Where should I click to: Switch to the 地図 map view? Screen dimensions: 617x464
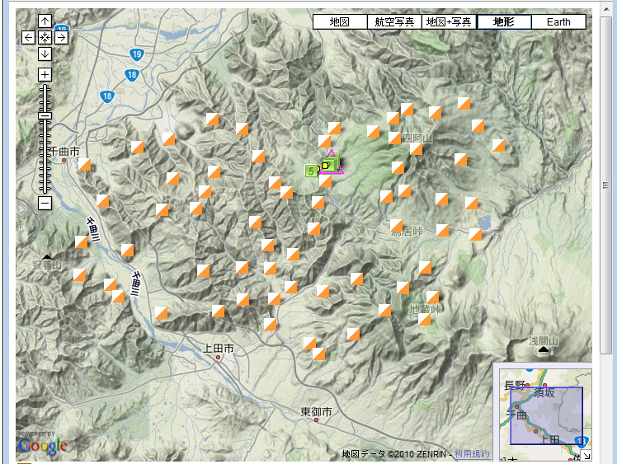(x=340, y=21)
